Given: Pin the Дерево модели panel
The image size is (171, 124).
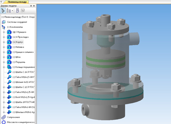Looking at the screenshot, I should 31,6.
